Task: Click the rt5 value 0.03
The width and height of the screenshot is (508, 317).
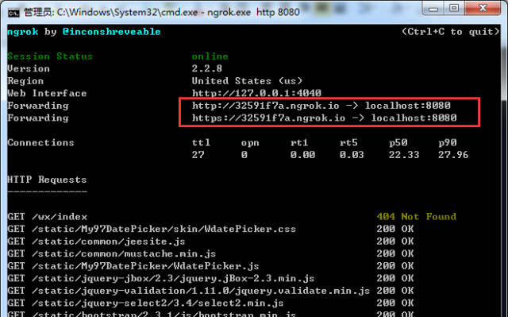Action: click(352, 155)
